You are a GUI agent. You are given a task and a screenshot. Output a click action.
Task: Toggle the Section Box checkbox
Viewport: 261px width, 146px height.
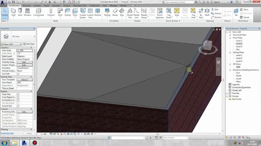click(18, 106)
